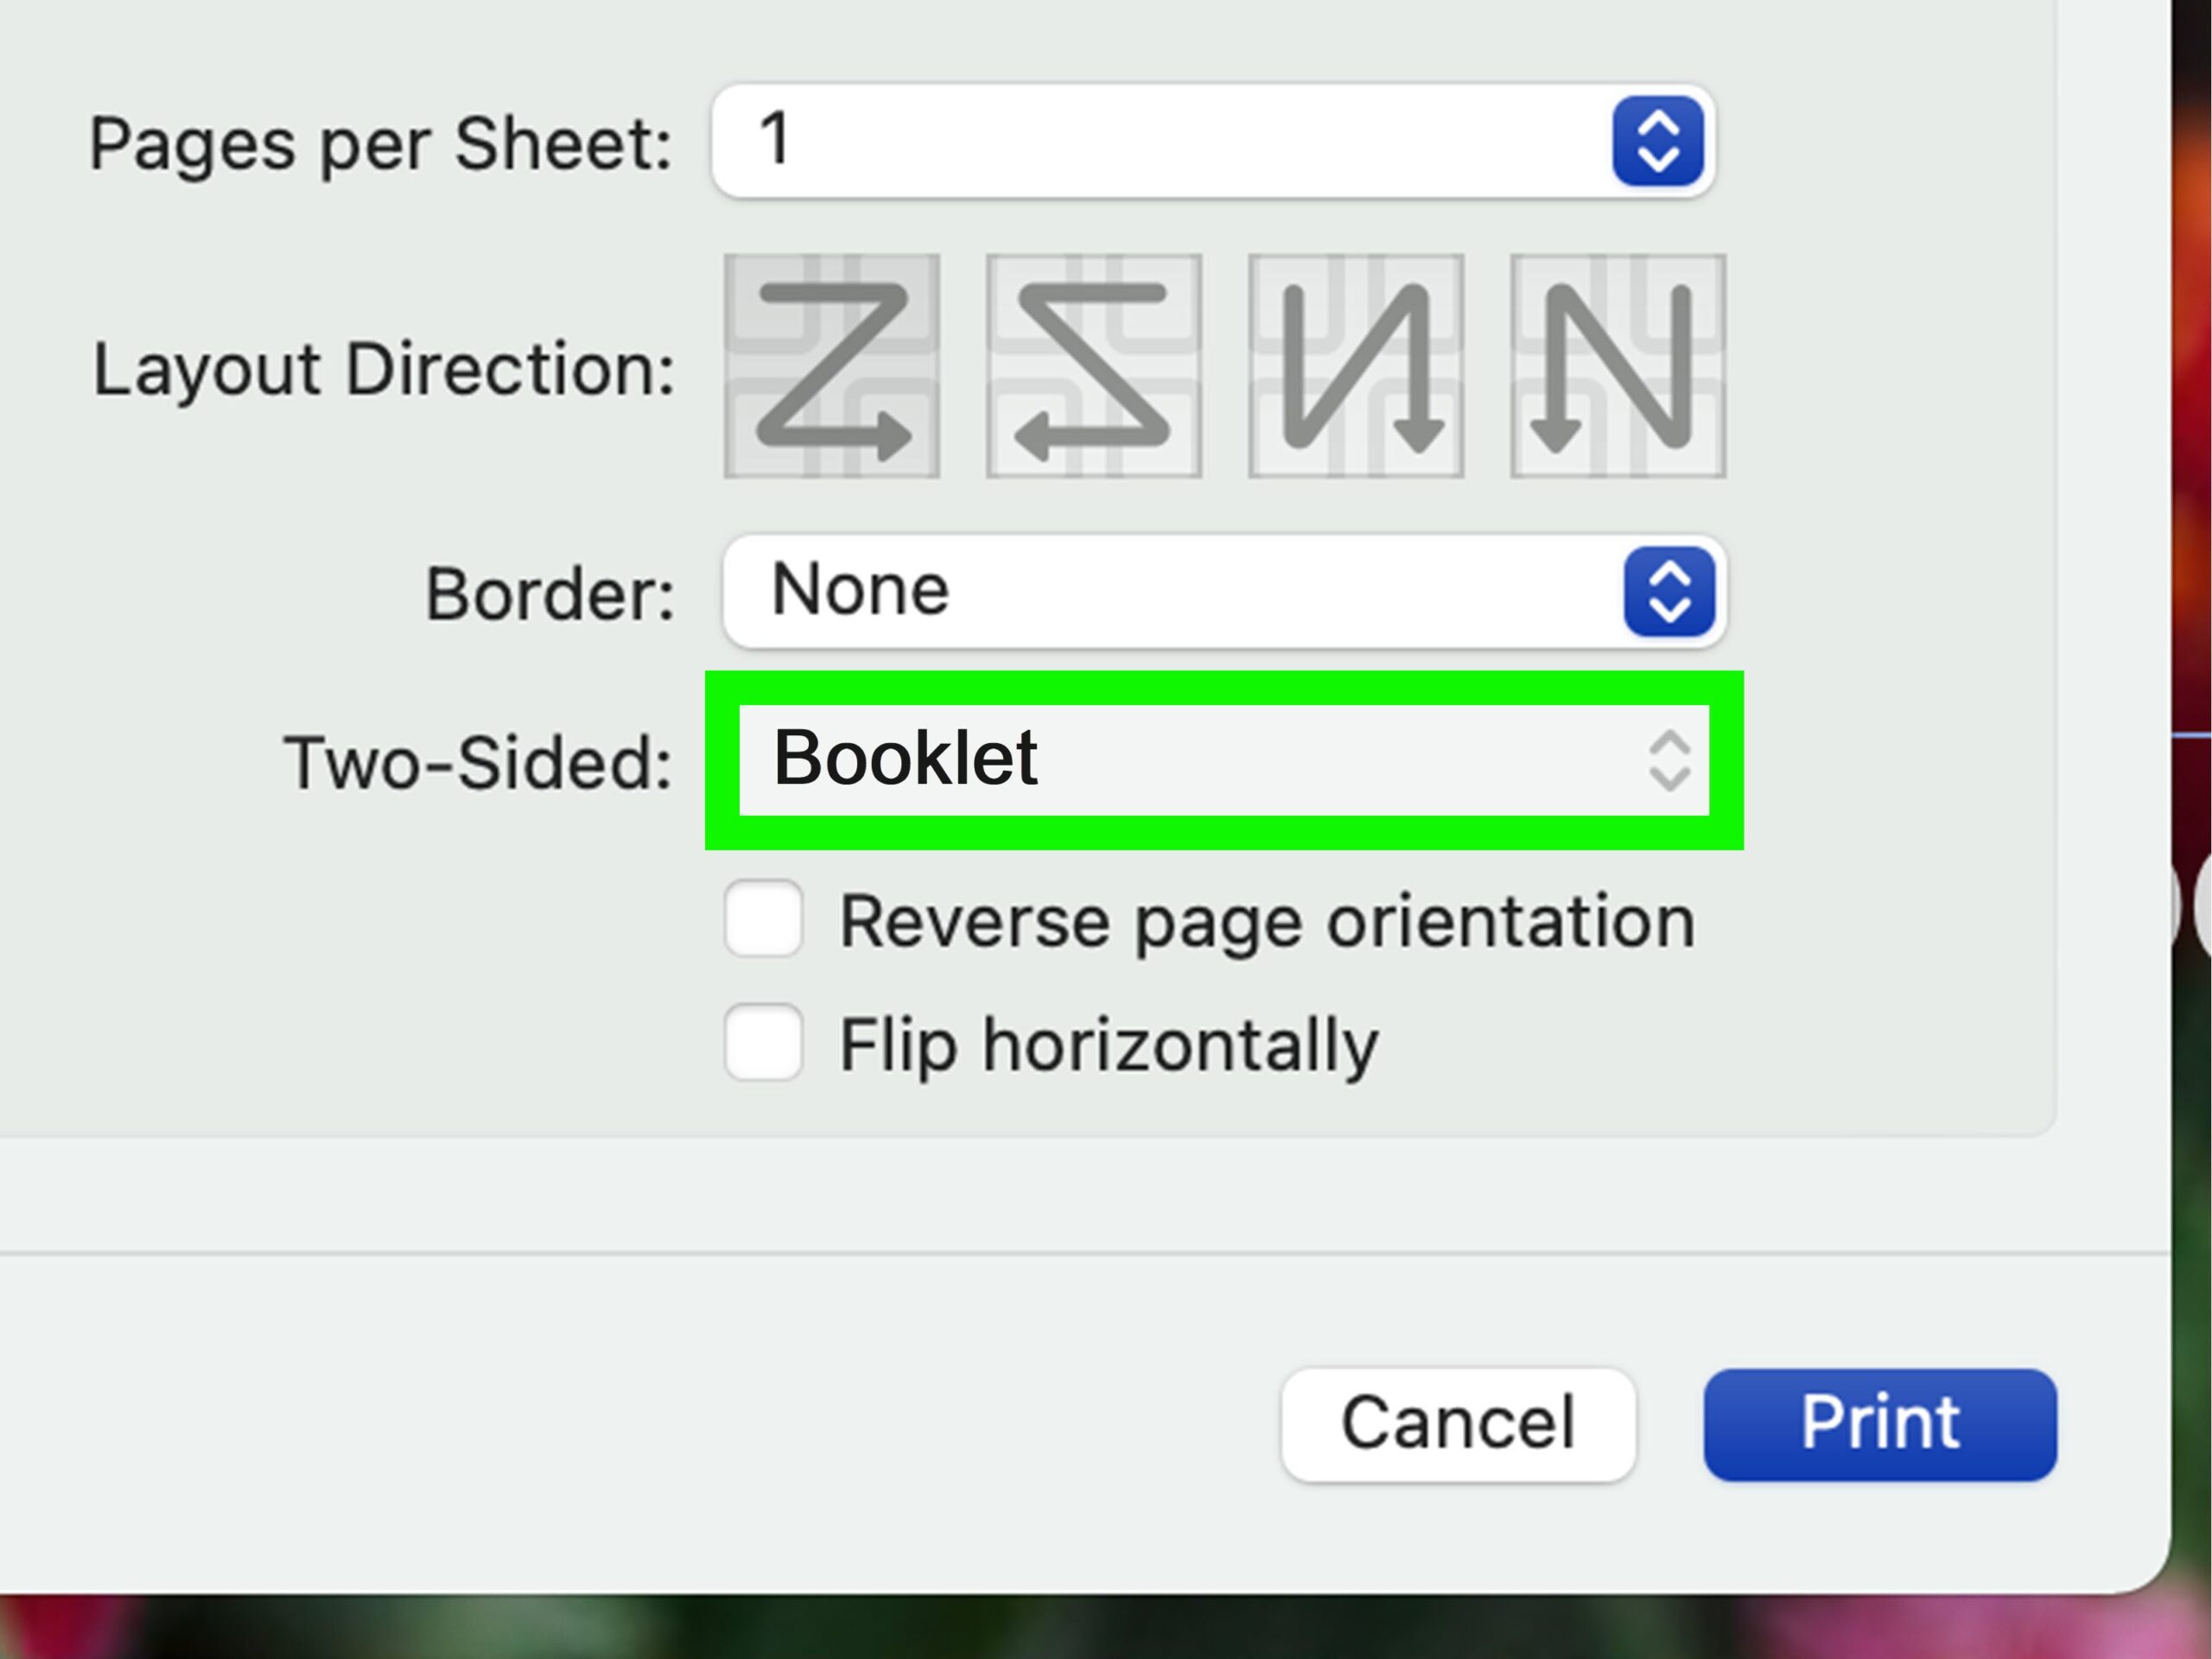Click the "Two-Sided:" label
This screenshot has width=2212, height=1659.
(x=478, y=763)
